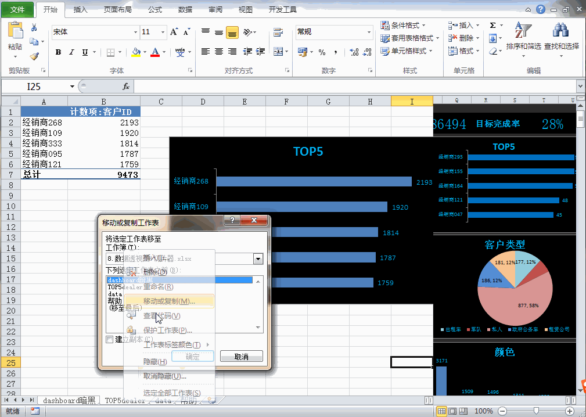Click in the formula bar input

[355, 87]
